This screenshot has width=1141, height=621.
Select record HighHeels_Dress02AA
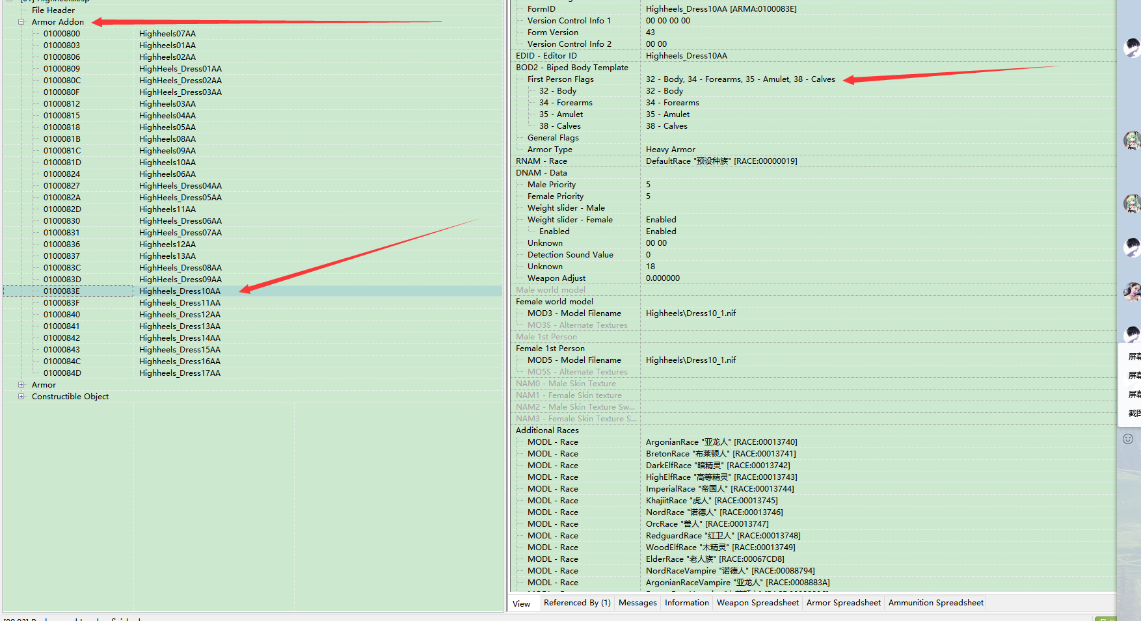point(180,80)
